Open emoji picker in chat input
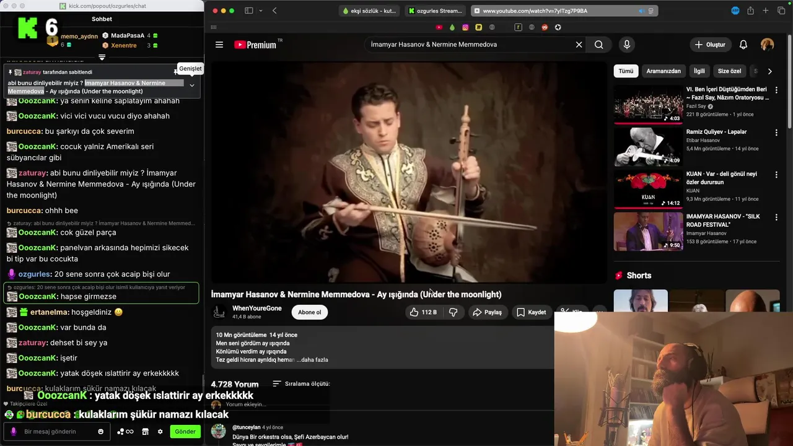 [100, 432]
